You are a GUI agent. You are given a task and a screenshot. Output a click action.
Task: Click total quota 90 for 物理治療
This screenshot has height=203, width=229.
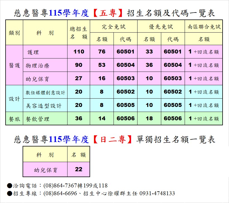point(79,65)
